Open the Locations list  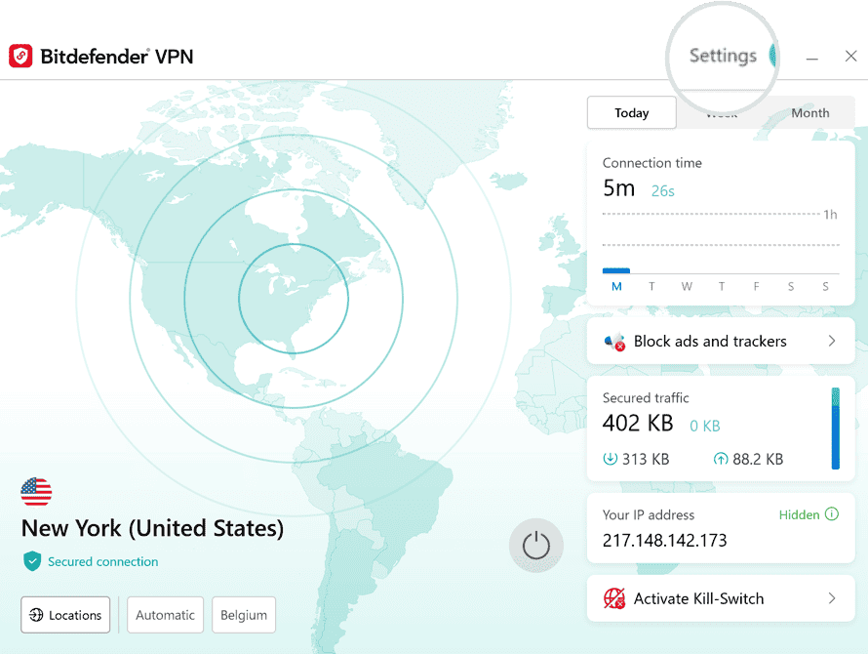point(65,615)
